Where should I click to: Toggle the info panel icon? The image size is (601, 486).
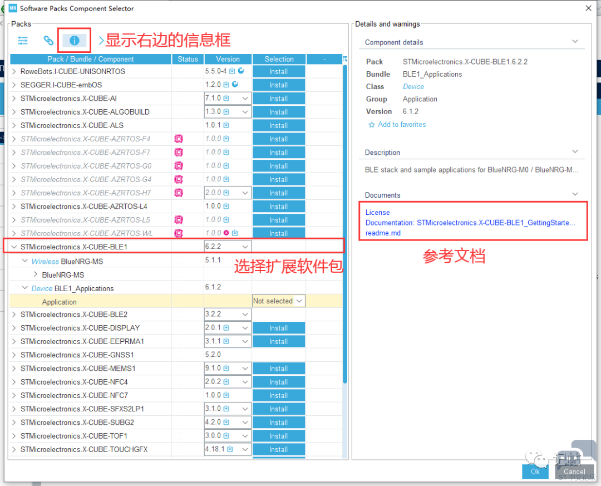pyautogui.click(x=75, y=40)
